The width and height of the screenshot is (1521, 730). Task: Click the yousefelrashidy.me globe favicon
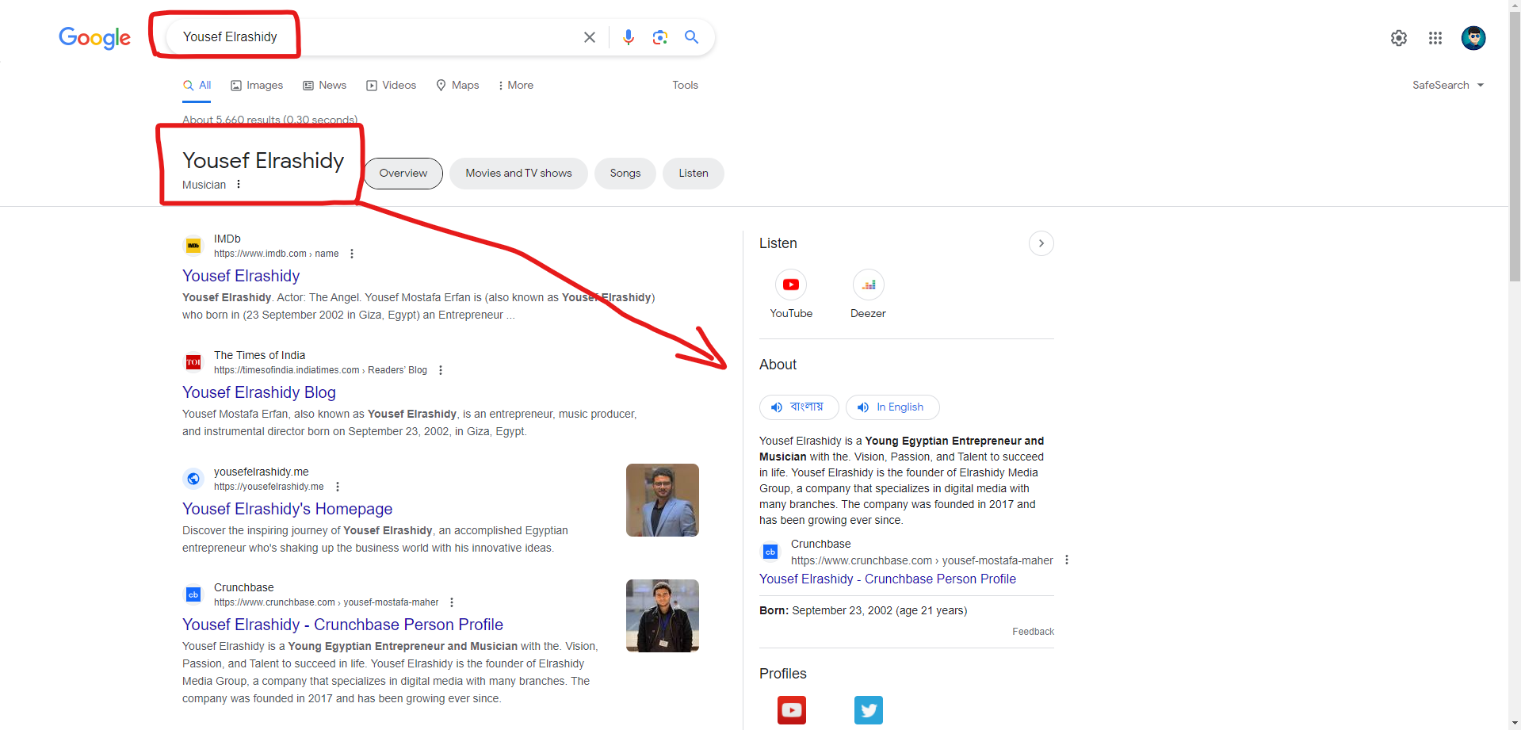(193, 479)
